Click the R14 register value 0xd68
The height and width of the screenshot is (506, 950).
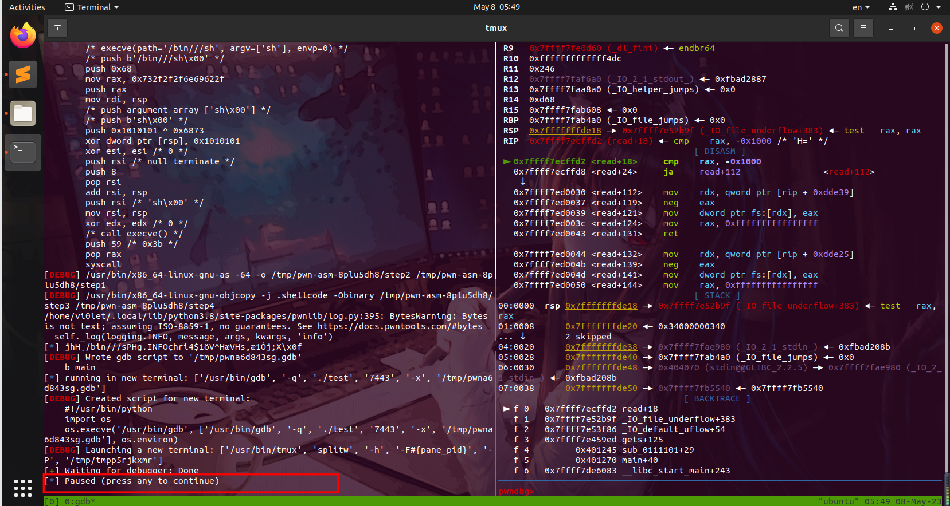pyautogui.click(x=542, y=100)
